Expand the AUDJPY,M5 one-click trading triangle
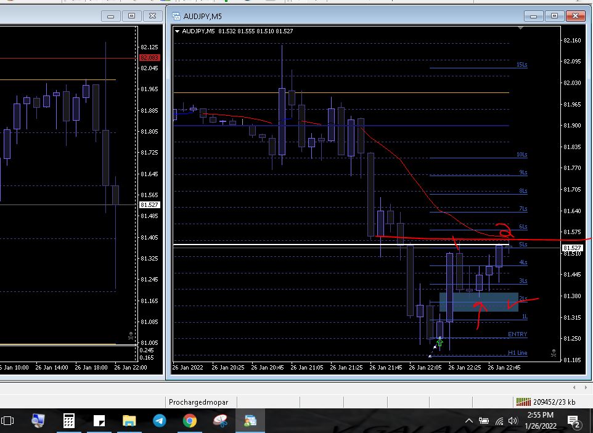 coord(178,31)
